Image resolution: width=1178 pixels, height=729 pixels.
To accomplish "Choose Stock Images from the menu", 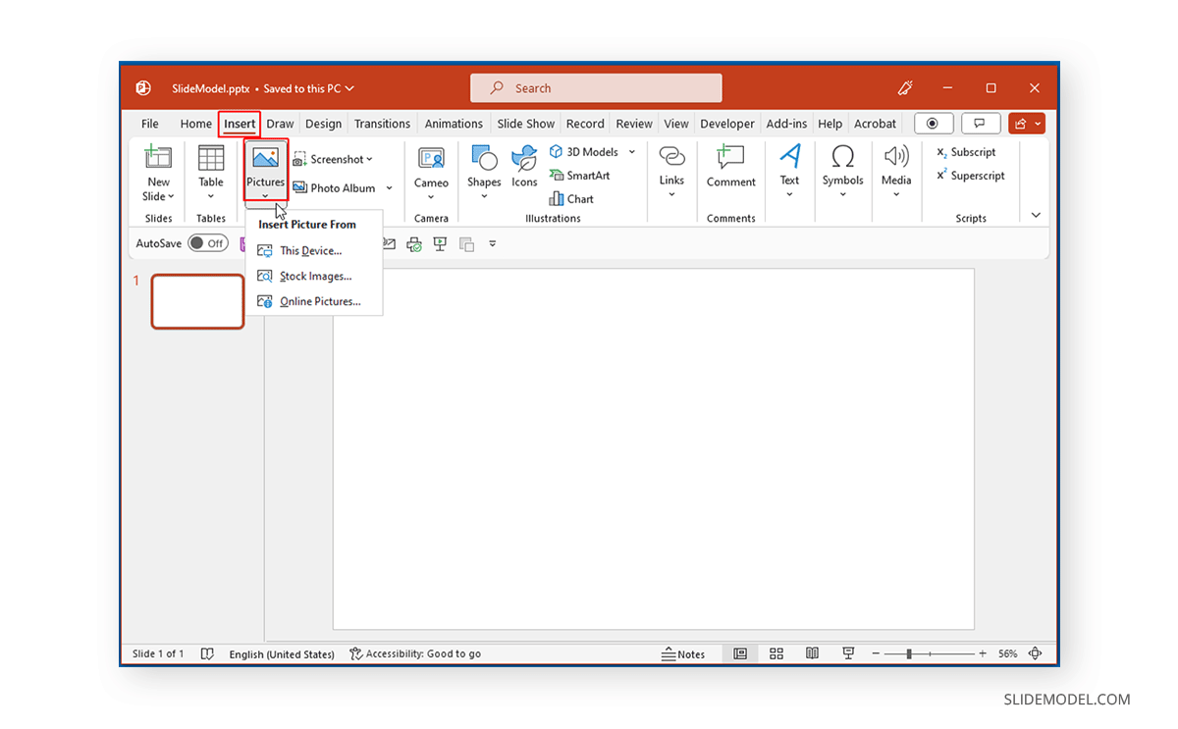I will pos(314,276).
